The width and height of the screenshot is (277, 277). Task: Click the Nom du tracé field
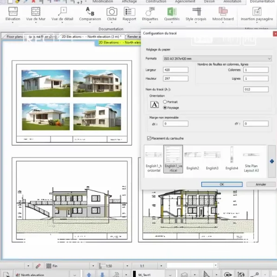(256, 89)
